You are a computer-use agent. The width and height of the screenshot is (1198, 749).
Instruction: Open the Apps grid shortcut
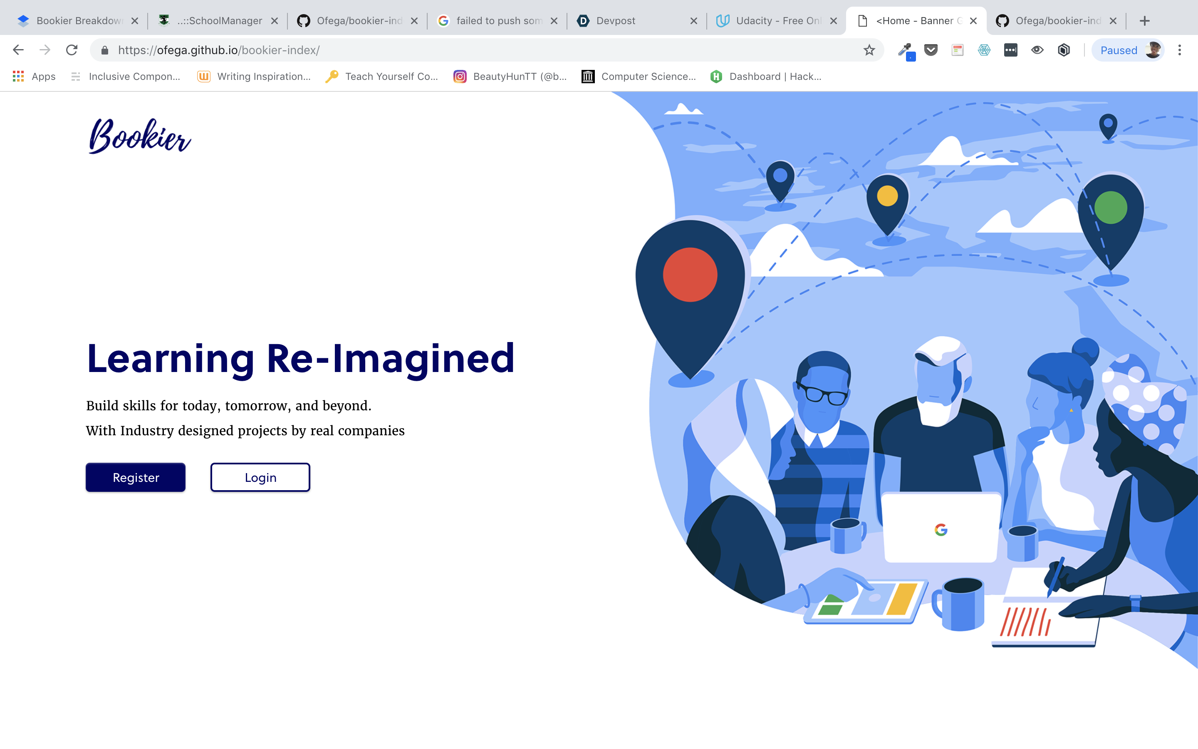[x=34, y=76]
